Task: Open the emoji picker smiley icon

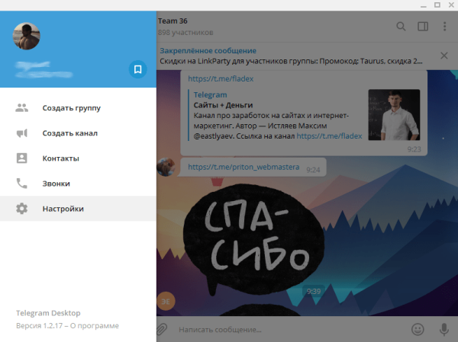Action: [418, 330]
